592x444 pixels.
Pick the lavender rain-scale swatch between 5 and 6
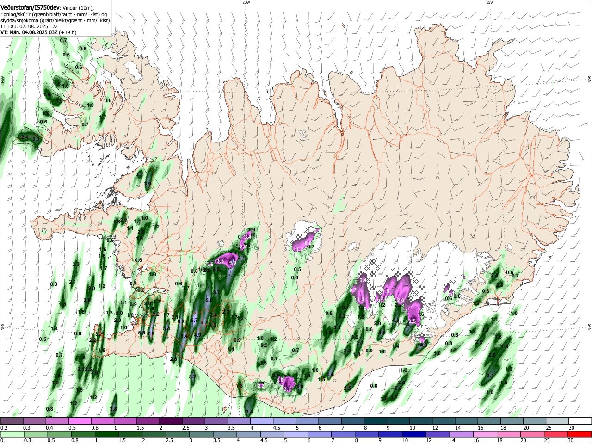click(295, 434)
